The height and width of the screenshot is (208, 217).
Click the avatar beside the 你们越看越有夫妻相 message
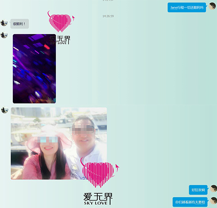(214, 201)
